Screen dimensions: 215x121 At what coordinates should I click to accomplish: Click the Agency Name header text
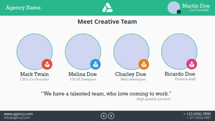(23, 8)
